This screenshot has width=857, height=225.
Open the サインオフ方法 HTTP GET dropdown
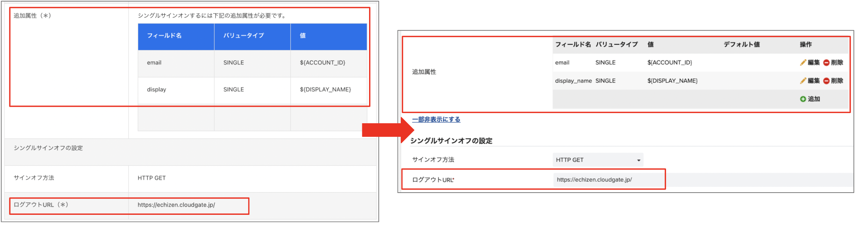pos(598,160)
